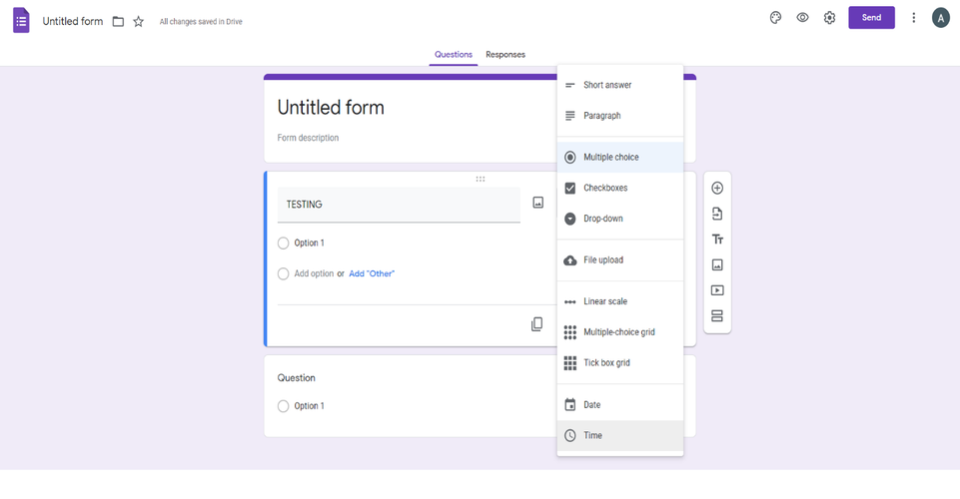Viewport: 960px width, 499px height.
Task: Click the Add section icon in sidebar
Action: click(717, 315)
